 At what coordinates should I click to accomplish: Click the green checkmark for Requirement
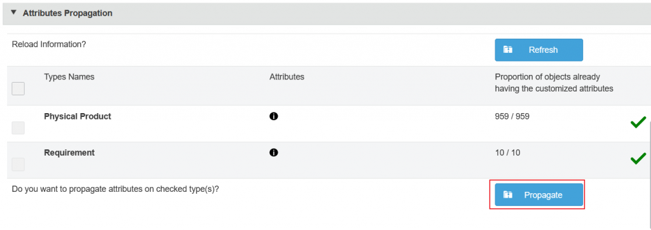click(x=638, y=159)
